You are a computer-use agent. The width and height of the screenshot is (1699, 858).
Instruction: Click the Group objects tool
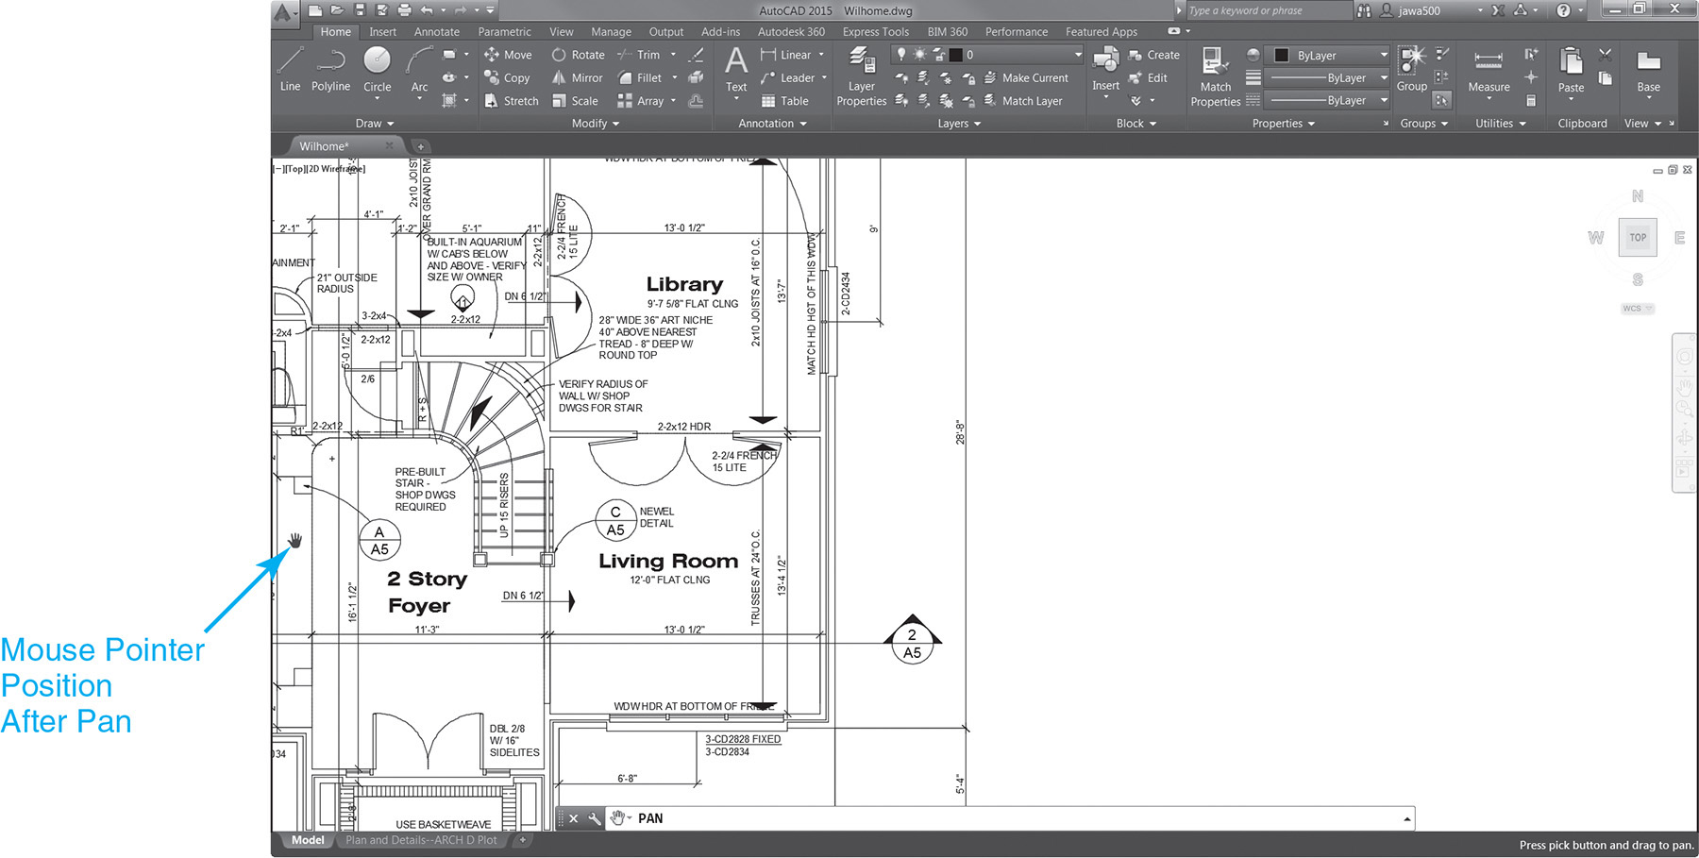[1411, 69]
